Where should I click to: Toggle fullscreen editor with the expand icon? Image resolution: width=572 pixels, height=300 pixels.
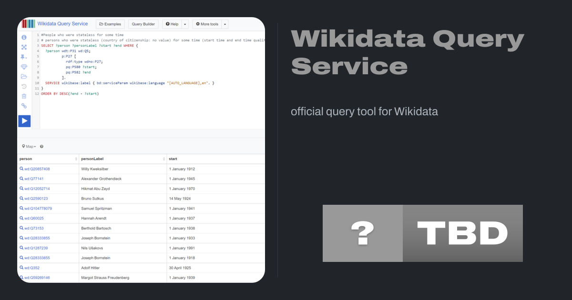point(24,47)
